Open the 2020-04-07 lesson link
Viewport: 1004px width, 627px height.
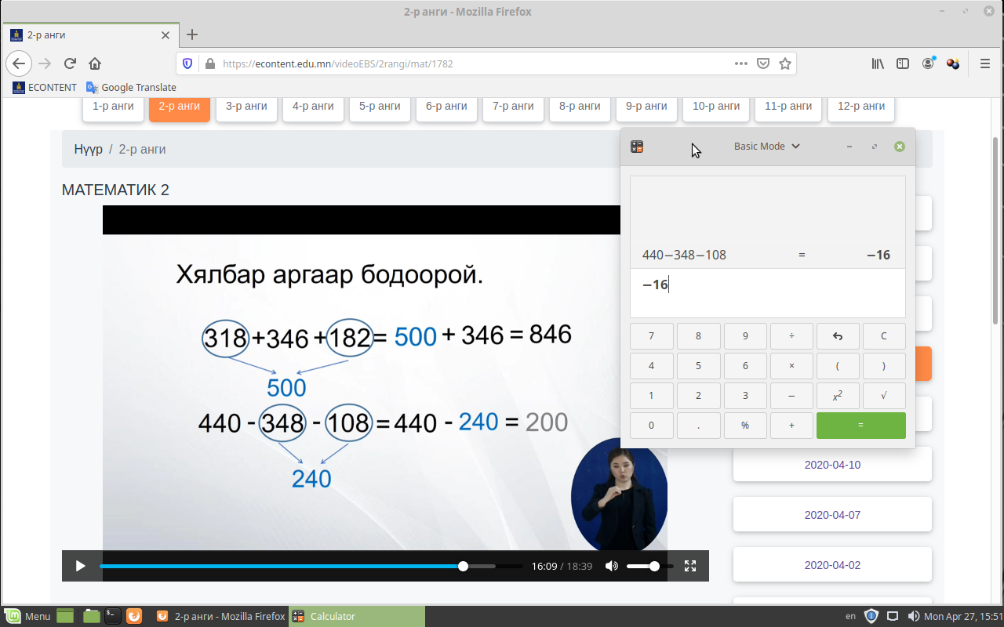pos(832,515)
